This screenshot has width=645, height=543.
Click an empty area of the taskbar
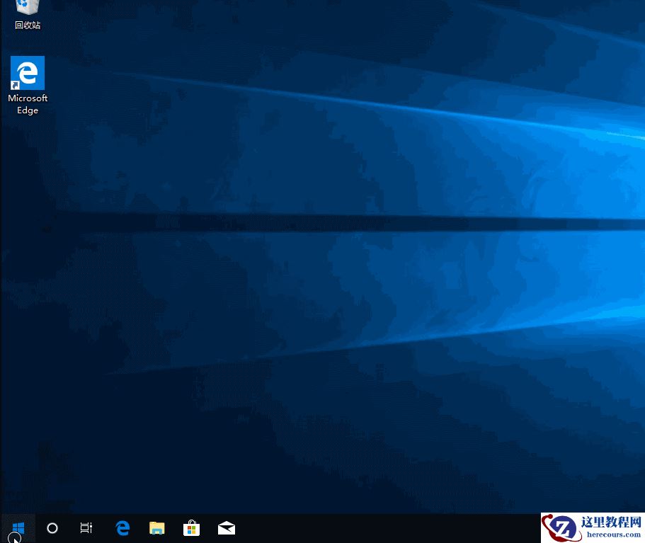click(354, 528)
